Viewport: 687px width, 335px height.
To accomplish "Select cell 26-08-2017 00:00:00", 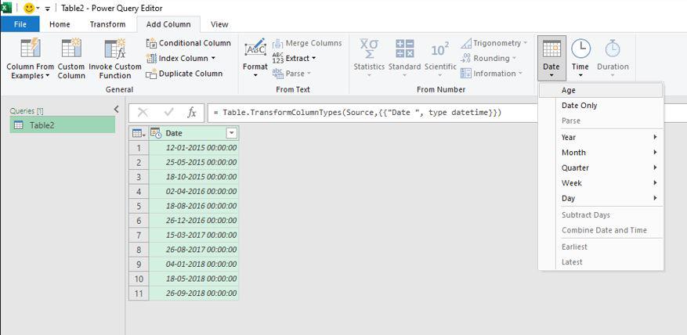I will pyautogui.click(x=193, y=250).
